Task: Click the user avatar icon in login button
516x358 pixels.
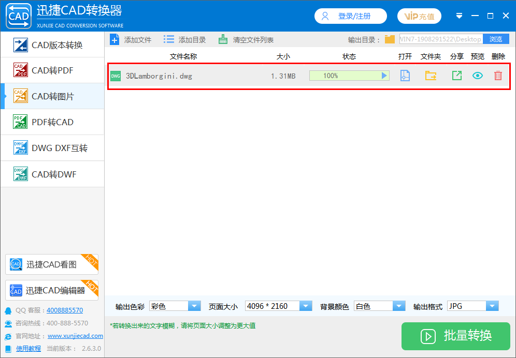Action: (325, 16)
